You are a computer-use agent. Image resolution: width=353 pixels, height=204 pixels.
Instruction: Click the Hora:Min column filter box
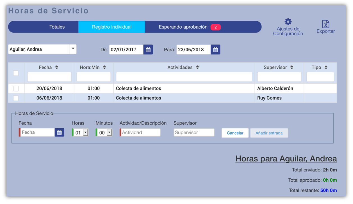94,77
